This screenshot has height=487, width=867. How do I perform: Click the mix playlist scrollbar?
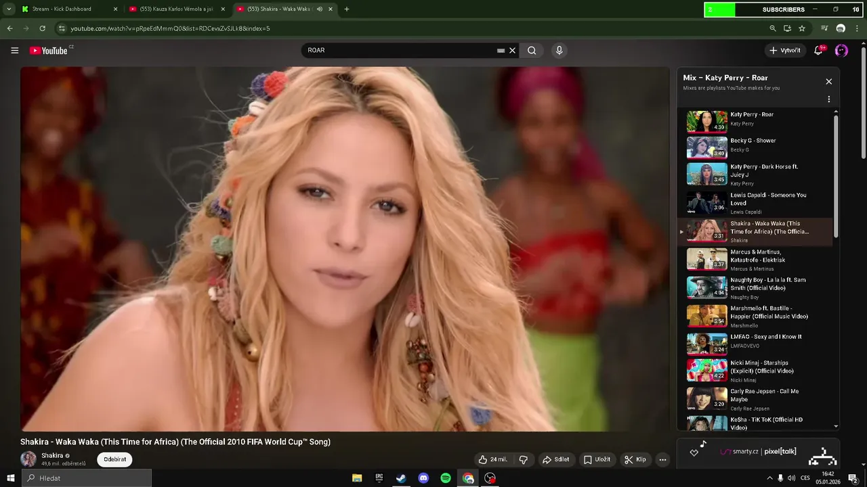pos(836,176)
